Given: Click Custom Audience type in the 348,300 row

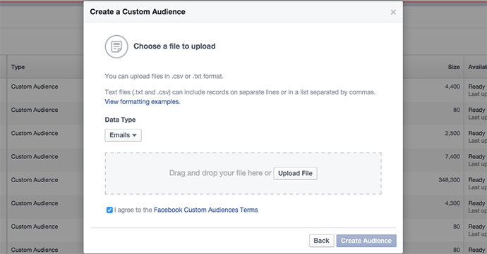Looking at the screenshot, I should pos(35,179).
